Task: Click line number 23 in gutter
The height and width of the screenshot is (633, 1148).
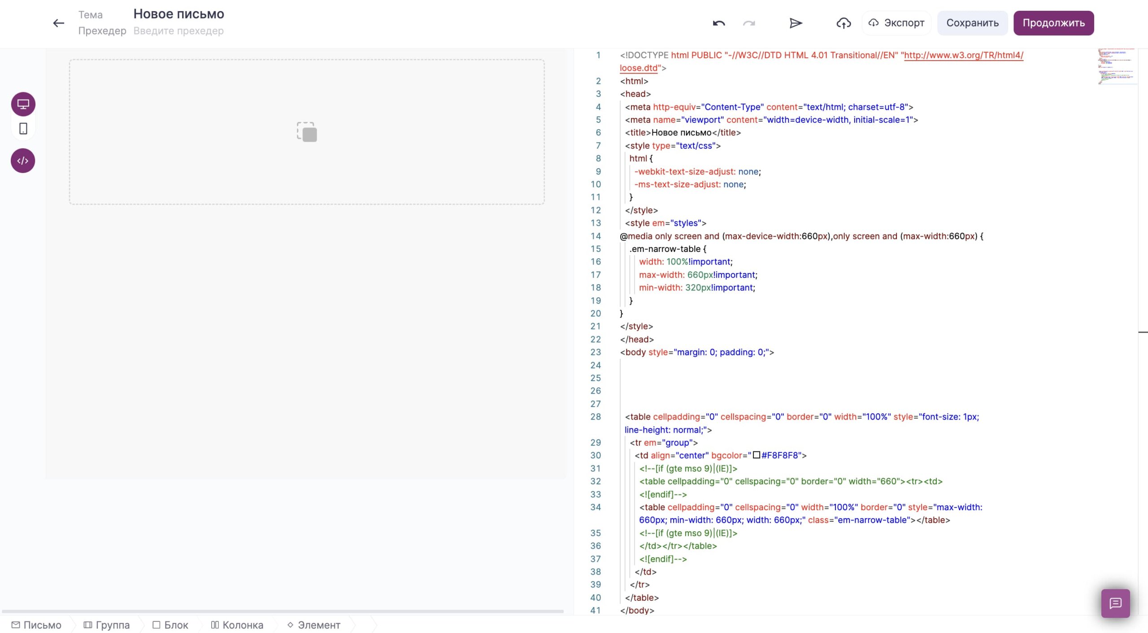Action: tap(596, 352)
